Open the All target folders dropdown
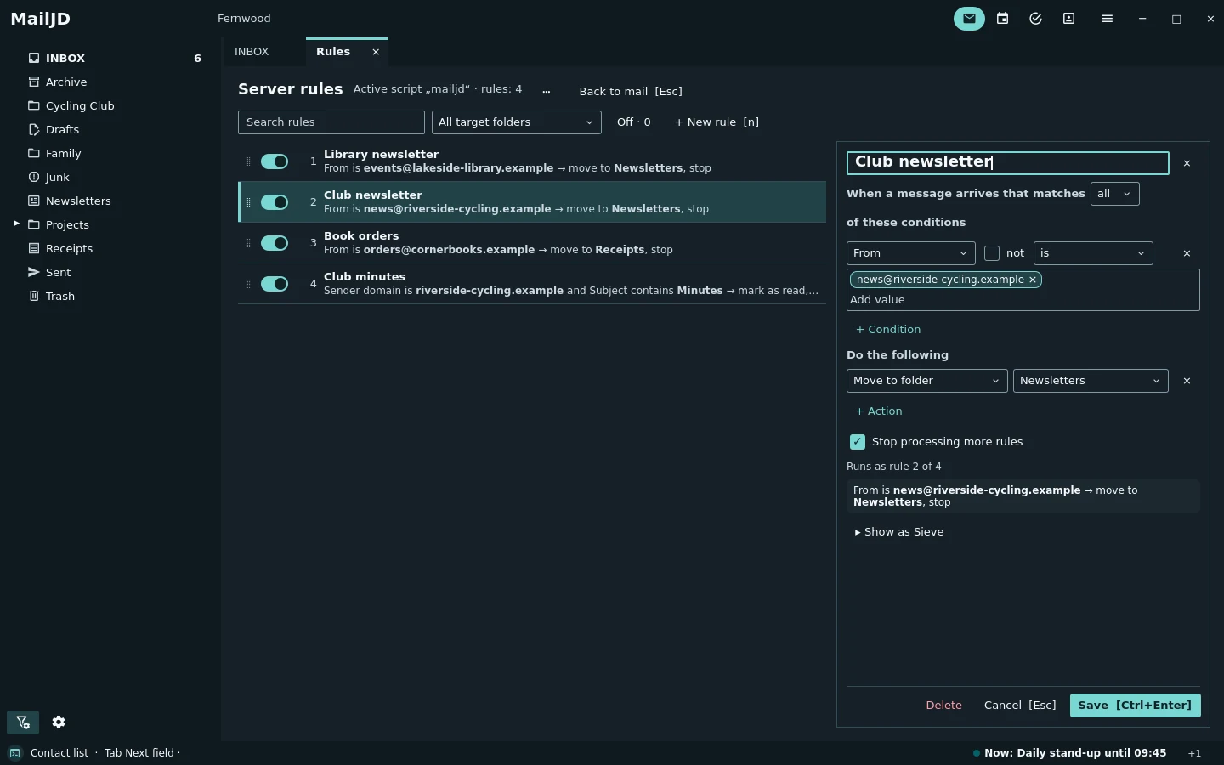Screen dimensions: 1224x765 tap(517, 122)
